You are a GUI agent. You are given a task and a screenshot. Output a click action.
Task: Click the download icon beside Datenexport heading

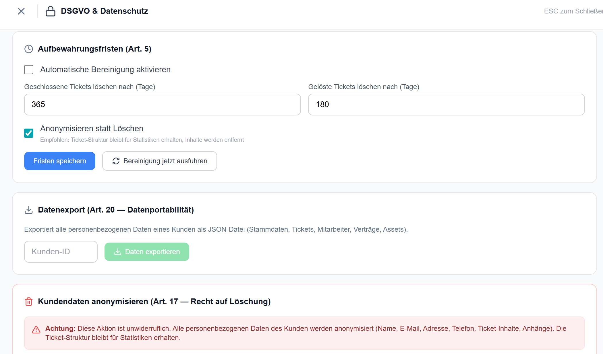pyautogui.click(x=29, y=210)
